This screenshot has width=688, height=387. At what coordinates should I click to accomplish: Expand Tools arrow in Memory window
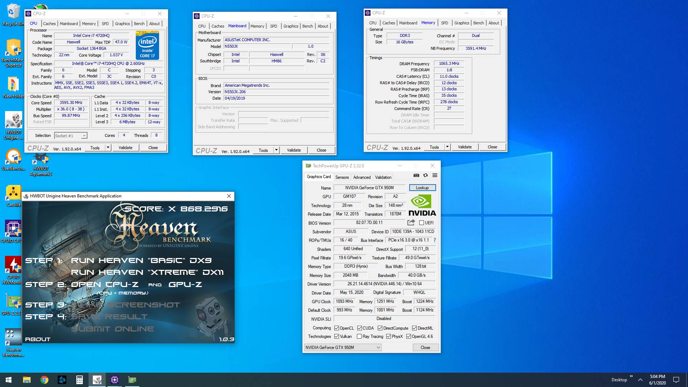click(x=447, y=147)
